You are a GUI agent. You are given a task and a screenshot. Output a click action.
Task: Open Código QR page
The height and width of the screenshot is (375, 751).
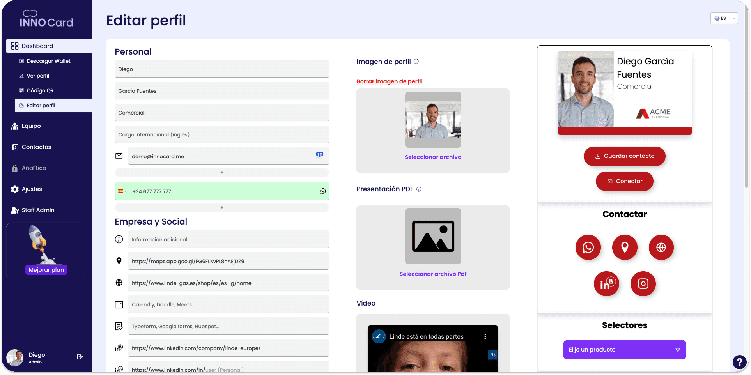coord(40,91)
